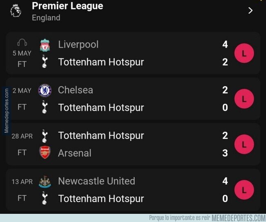Click Tottenham crest in the Liverpool match
The width and height of the screenshot is (266, 222).
pyautogui.click(x=45, y=62)
